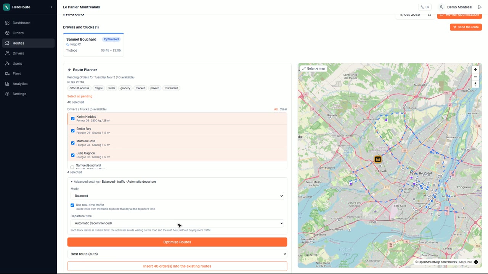Collapse the sidebar with the chevron arrow
This screenshot has width=488, height=274.
tap(51, 7)
